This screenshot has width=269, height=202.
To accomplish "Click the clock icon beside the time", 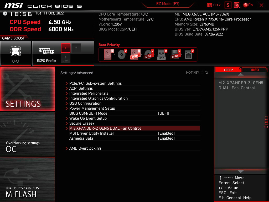I will tap(5, 14).
